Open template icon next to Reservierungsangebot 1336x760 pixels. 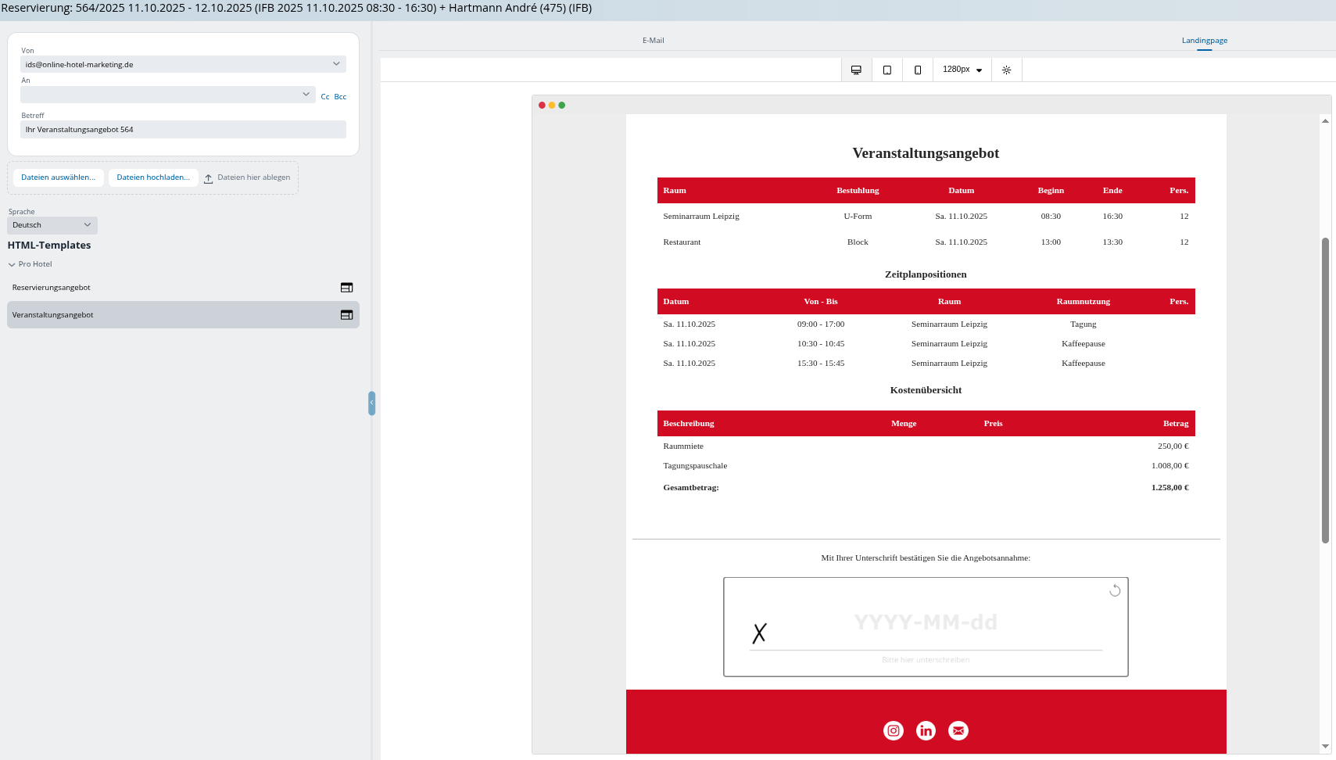point(346,288)
